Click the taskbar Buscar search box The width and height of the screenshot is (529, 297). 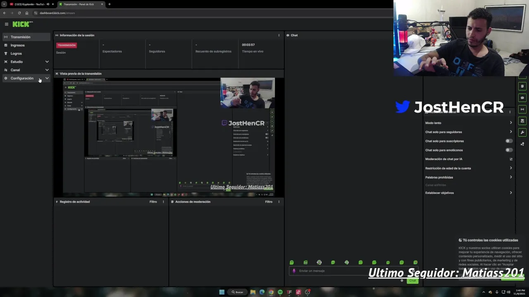[x=238, y=292]
